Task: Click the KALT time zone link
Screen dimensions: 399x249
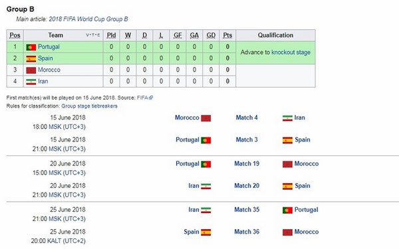Action: [55, 241]
